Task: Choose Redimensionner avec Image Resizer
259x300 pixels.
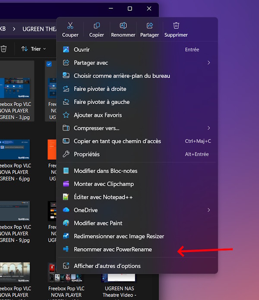Action: pos(119,237)
